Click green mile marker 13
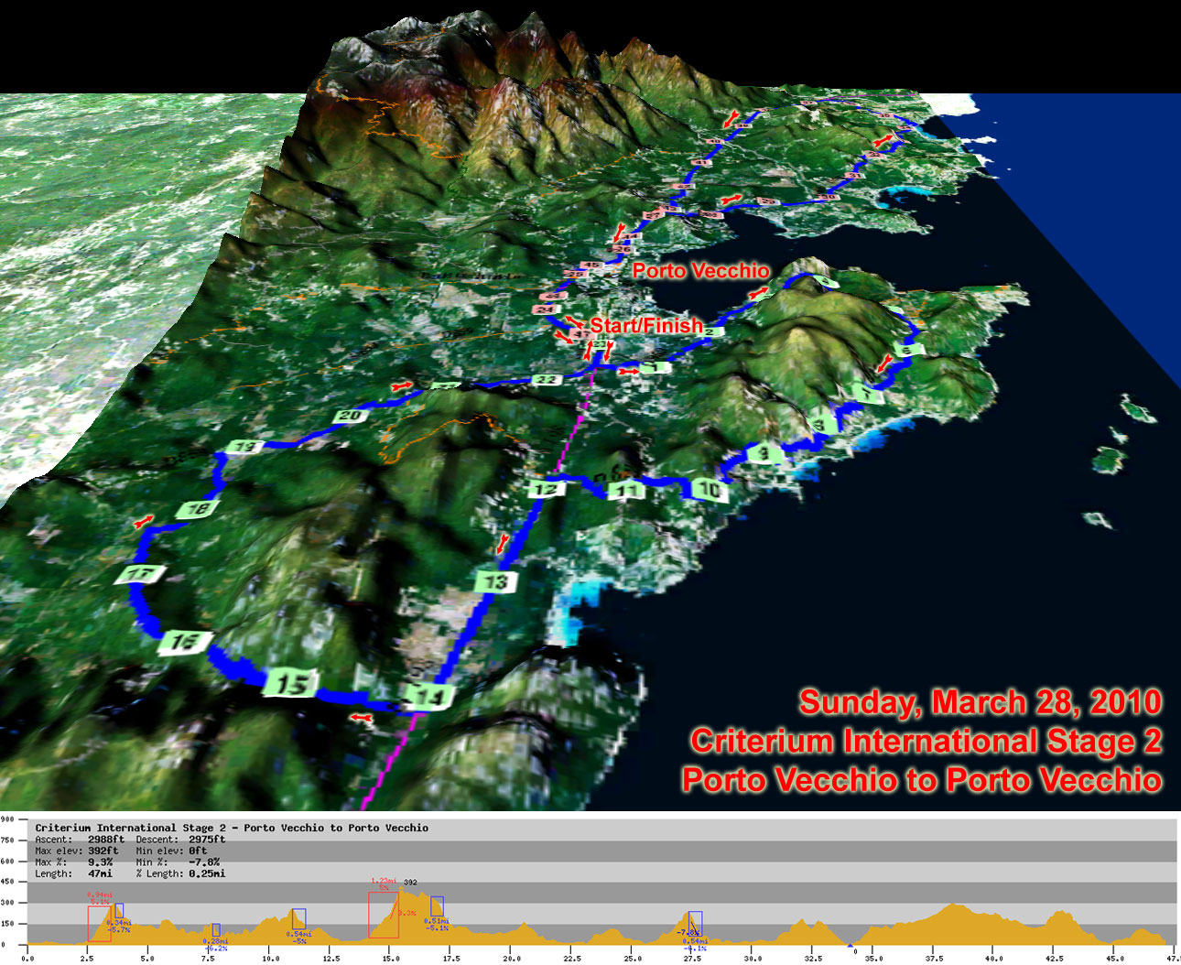The width and height of the screenshot is (1181, 965). pyautogui.click(x=495, y=581)
